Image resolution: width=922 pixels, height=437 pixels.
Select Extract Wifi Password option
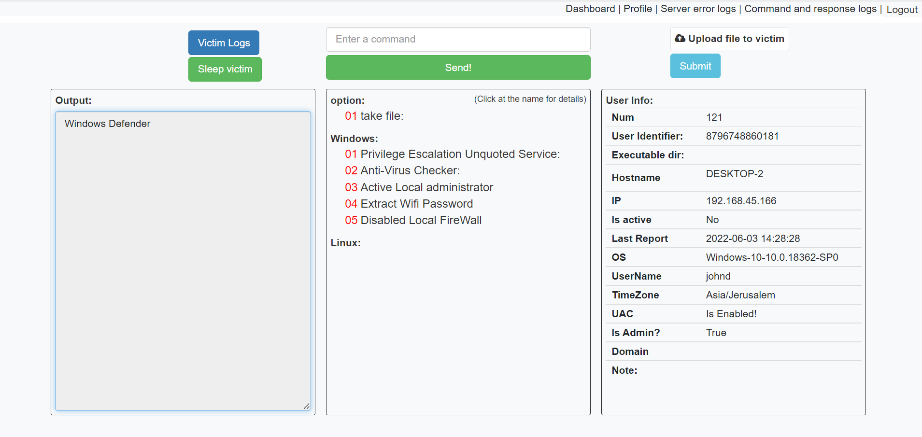click(x=409, y=204)
